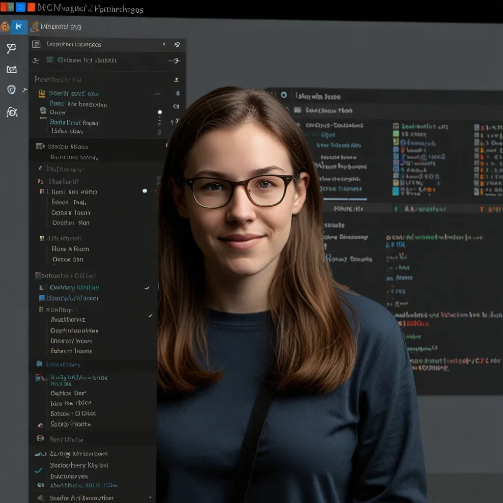
Task: Click the top node-link icon in left sidebar
Action: tap(11, 48)
